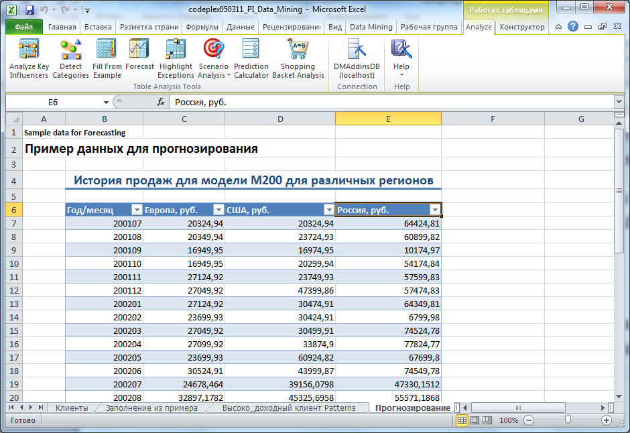This screenshot has height=433, width=630.
Task: Select row 7 header
Action: [13, 223]
